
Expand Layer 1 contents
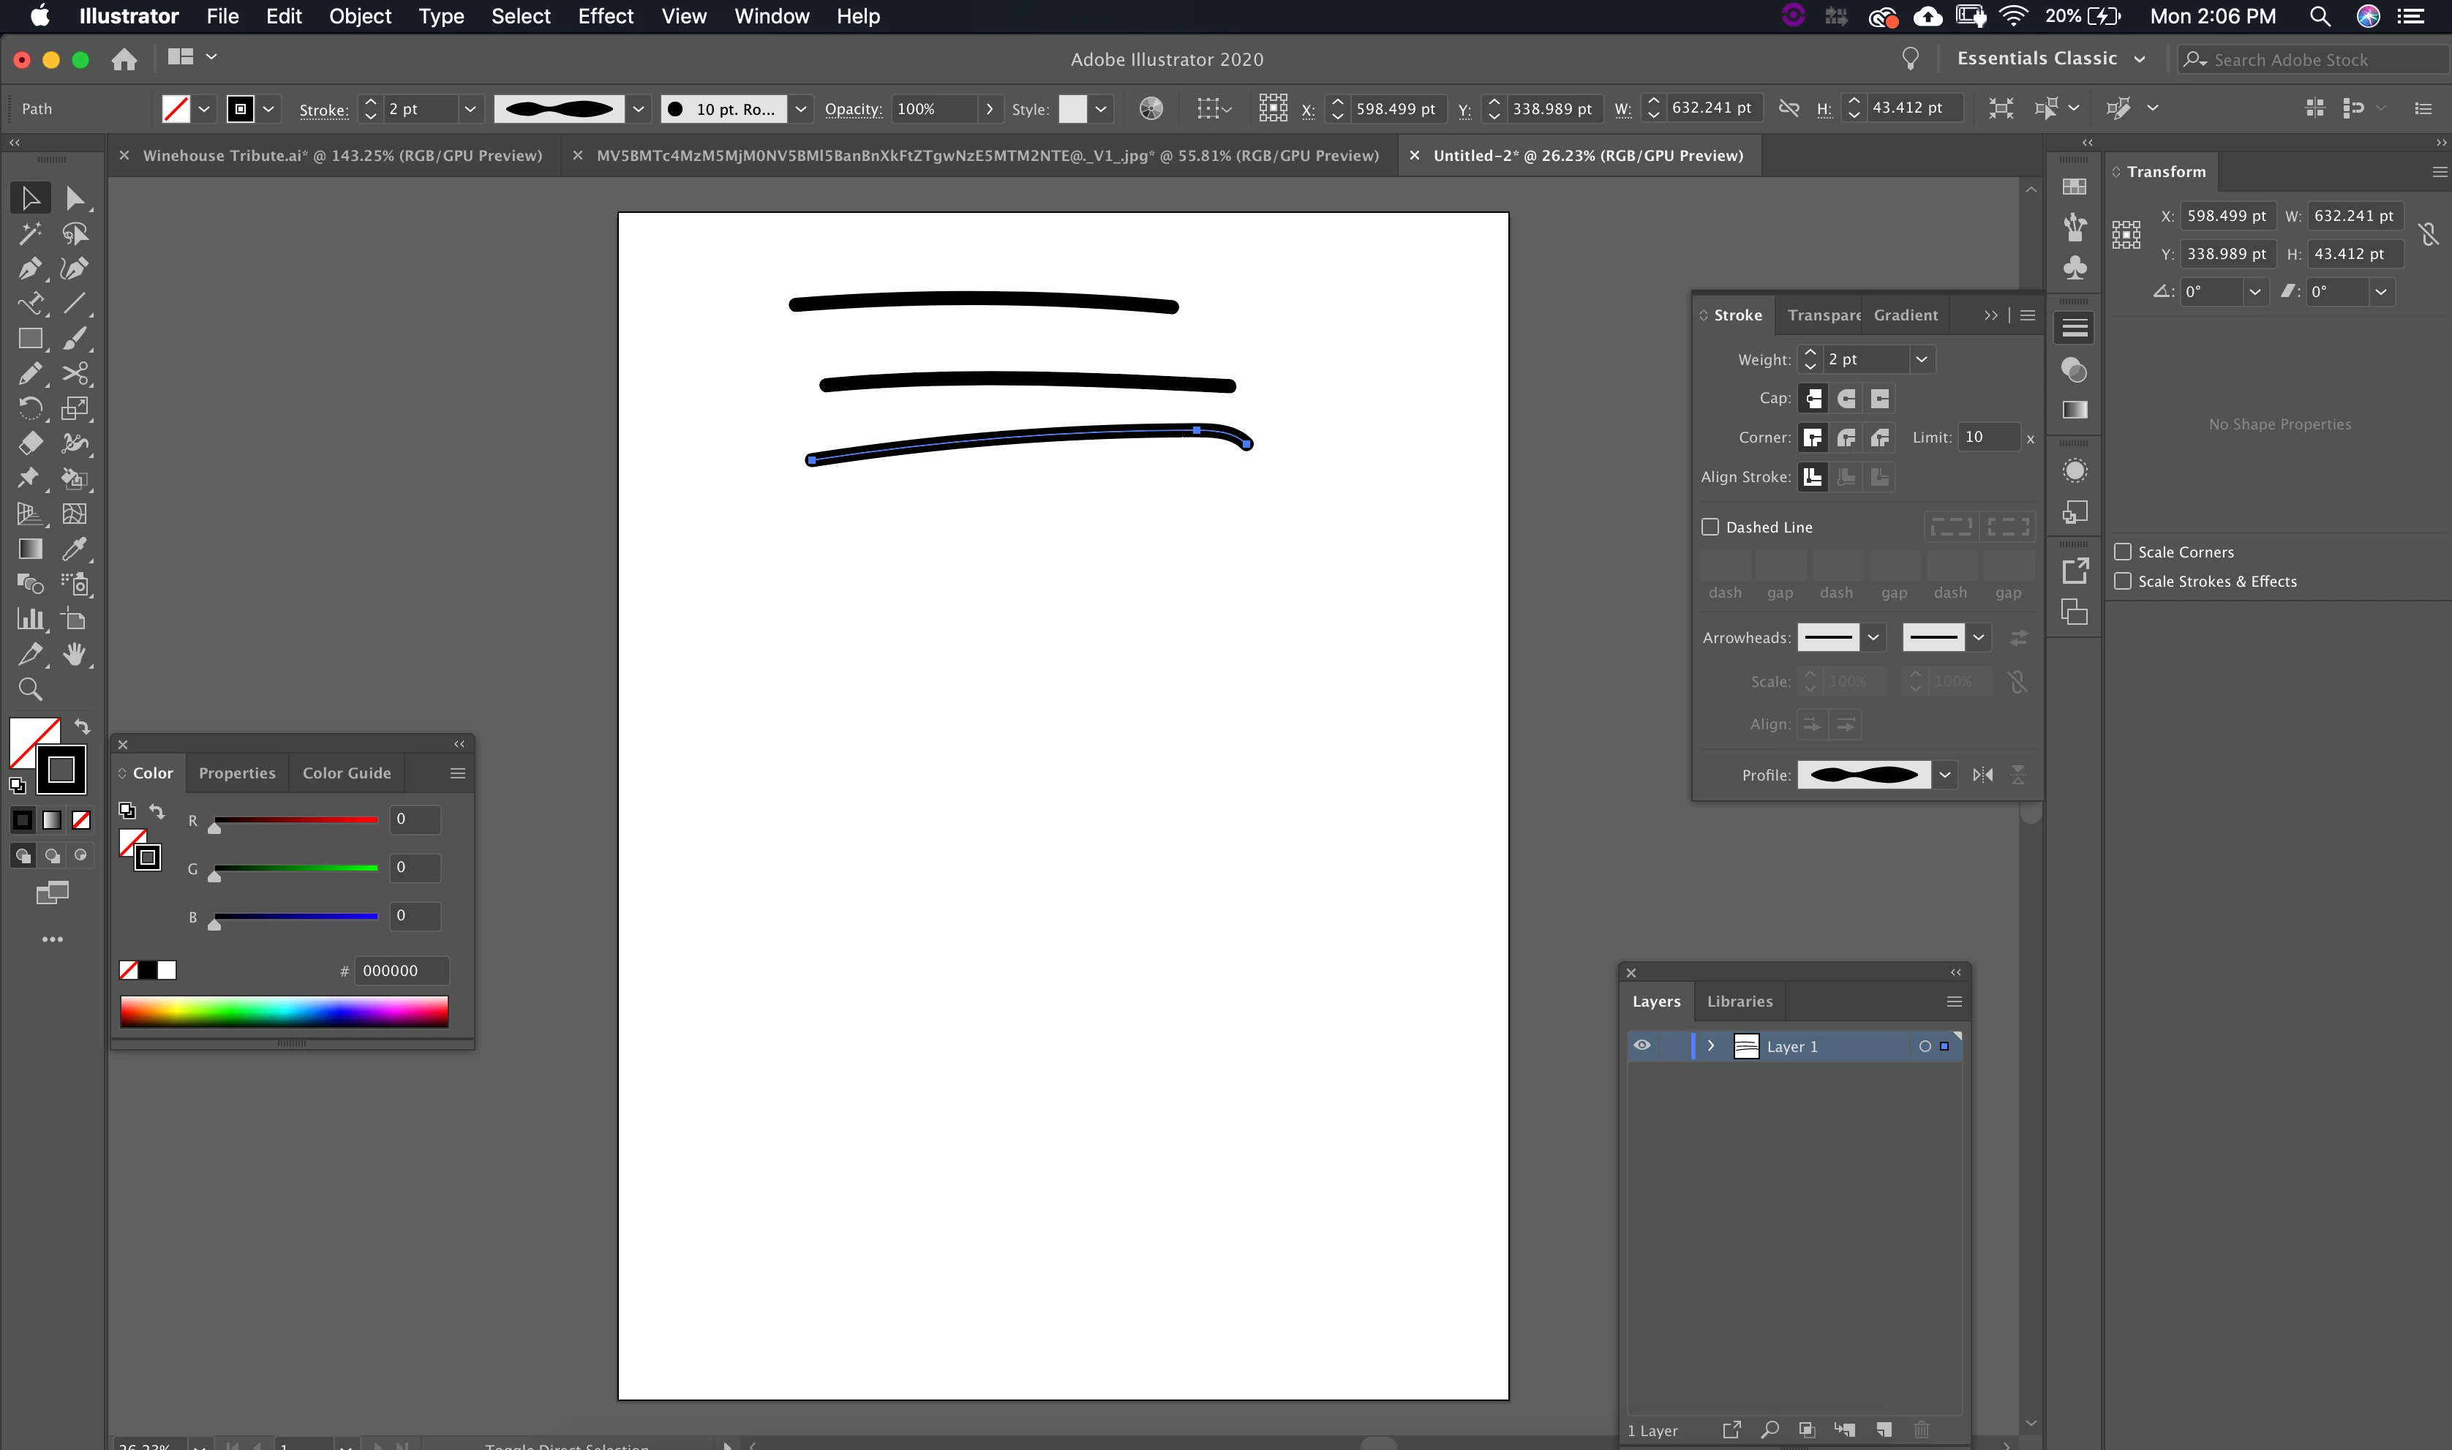pos(1710,1045)
